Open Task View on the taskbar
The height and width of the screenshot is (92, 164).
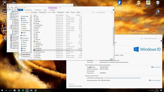[10, 90]
